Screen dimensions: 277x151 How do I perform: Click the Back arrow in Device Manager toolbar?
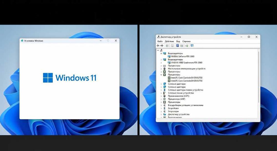point(158,45)
